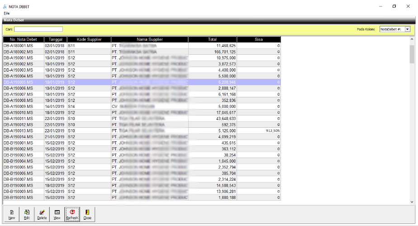Click the Total column header
The height and width of the screenshot is (226, 418).
[x=212, y=39]
